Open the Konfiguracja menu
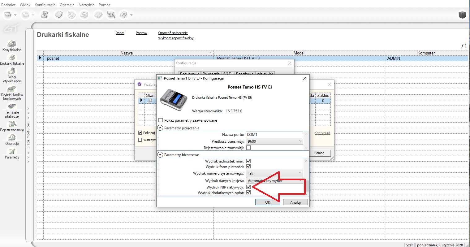470x247 pixels. [x=45, y=5]
